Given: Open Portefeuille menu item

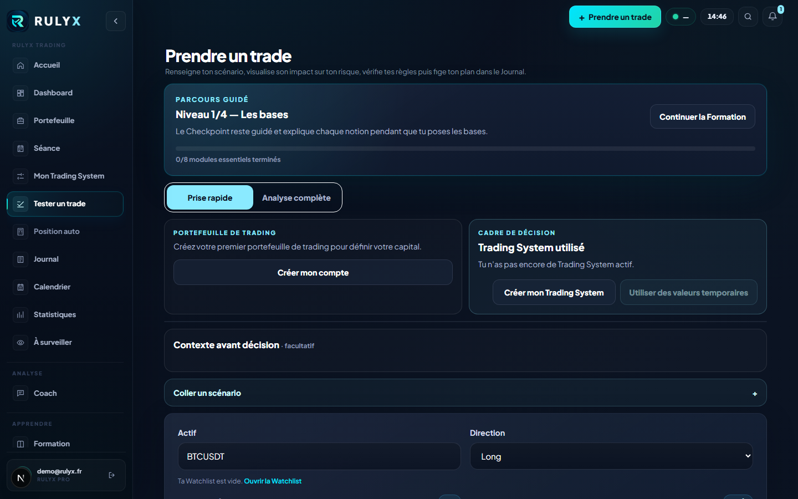Looking at the screenshot, I should pos(65,121).
